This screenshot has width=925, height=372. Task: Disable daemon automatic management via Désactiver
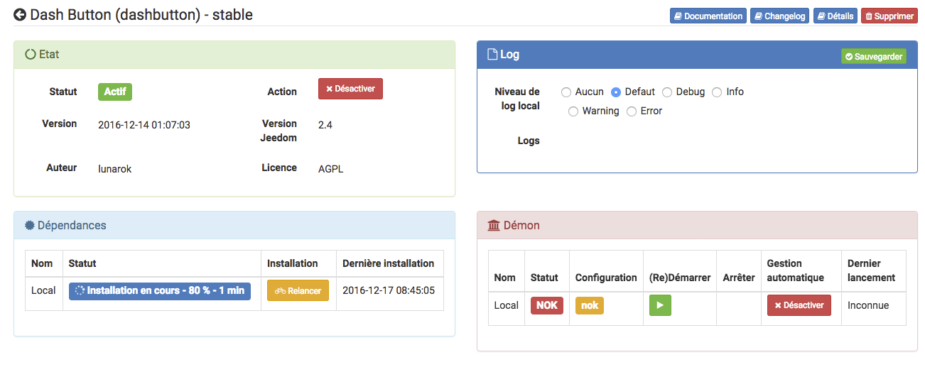[799, 305]
